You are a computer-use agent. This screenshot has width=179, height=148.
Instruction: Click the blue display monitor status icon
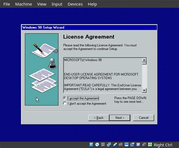pyautogui.click(x=127, y=145)
